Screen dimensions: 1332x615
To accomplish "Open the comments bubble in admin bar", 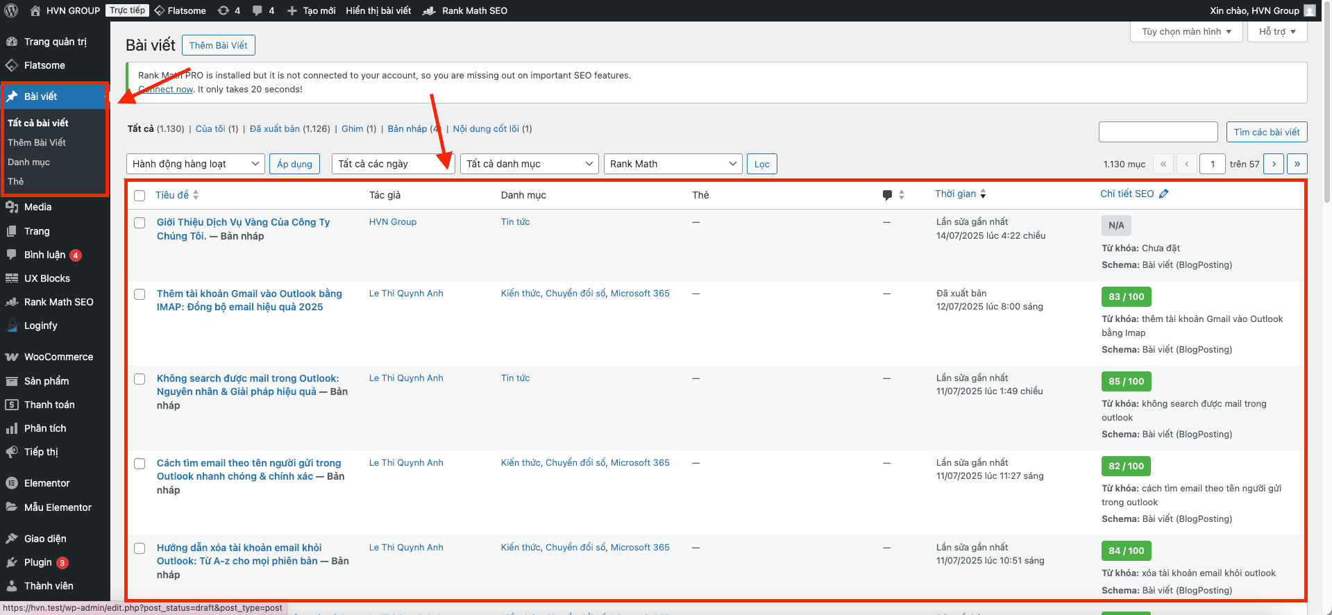I will [x=263, y=10].
